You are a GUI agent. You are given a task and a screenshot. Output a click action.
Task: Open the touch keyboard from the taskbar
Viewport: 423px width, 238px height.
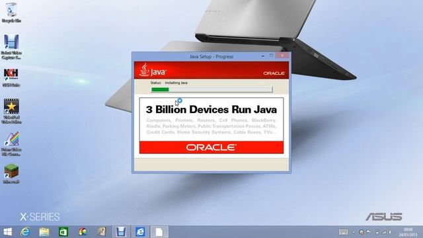pyautogui.click(x=344, y=232)
